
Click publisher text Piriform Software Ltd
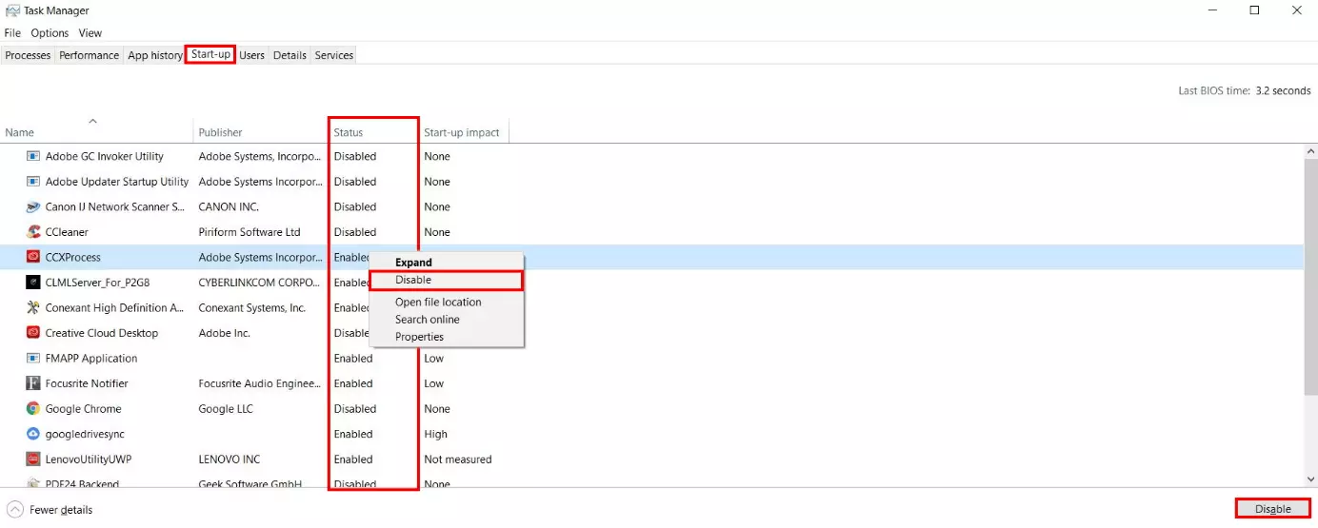(x=250, y=232)
